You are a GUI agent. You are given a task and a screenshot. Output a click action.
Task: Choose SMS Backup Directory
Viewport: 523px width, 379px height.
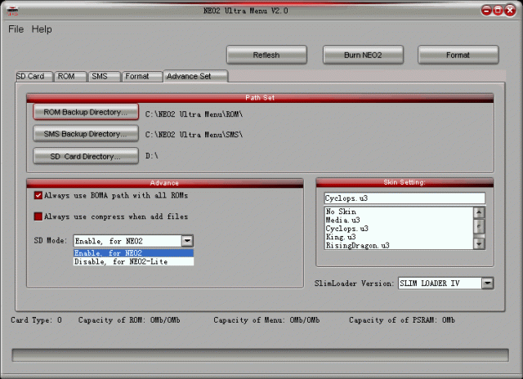tap(86, 134)
